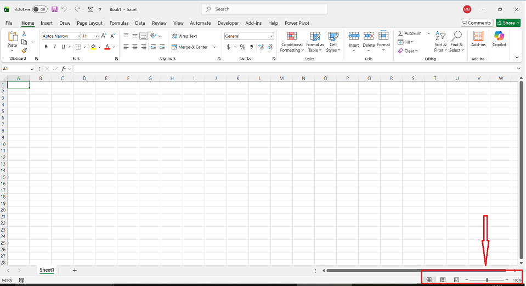Screen dimensions: 526x286
Task: Open the File menu
Action: (9, 23)
